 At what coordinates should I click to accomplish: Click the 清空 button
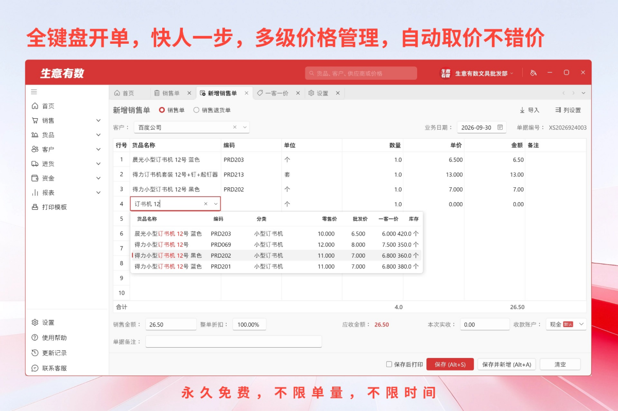[x=560, y=364]
